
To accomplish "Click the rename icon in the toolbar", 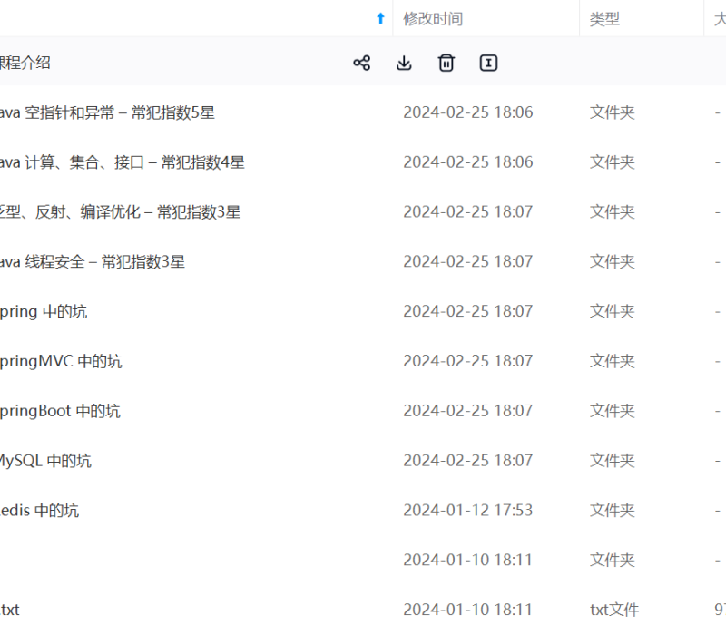I will click(488, 63).
